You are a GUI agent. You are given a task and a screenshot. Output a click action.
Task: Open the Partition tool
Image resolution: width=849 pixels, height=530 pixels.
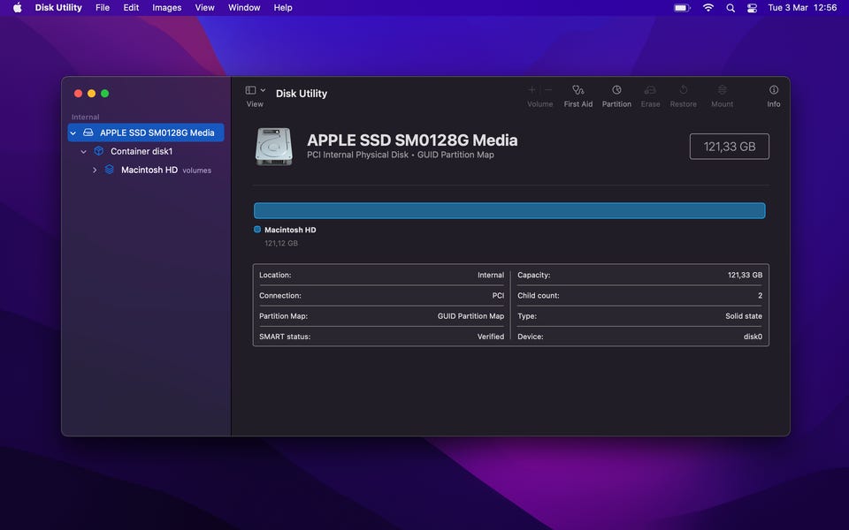pos(616,95)
